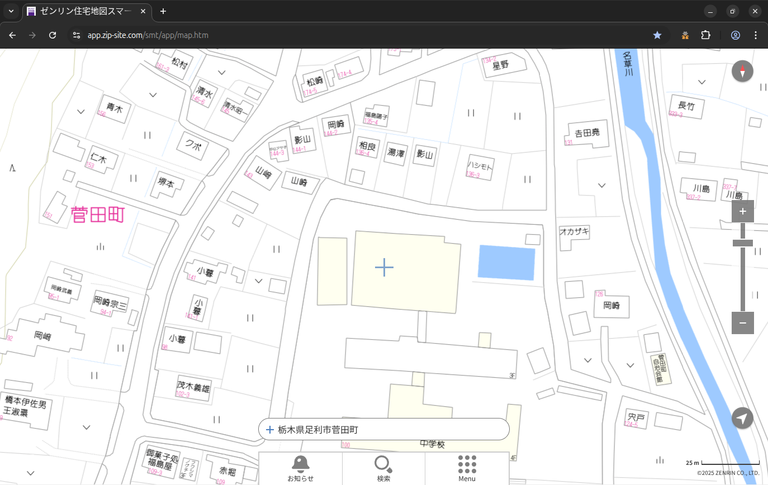Viewport: 768px width, 485px height.
Task: Open the Chrome three-dot menu
Action: tap(756, 35)
